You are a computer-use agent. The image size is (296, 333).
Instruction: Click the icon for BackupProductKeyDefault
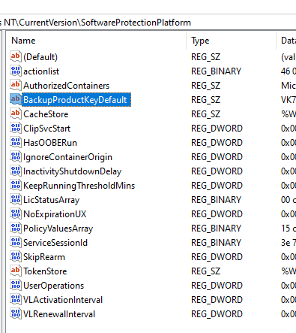[15, 99]
